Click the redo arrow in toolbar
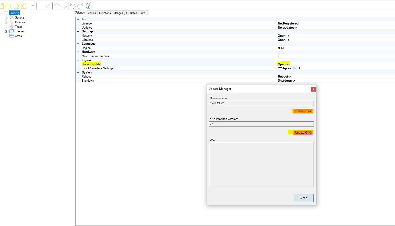395x226 pixels. (80, 6)
